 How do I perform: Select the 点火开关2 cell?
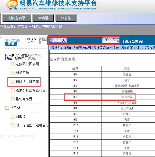tap(127, 108)
